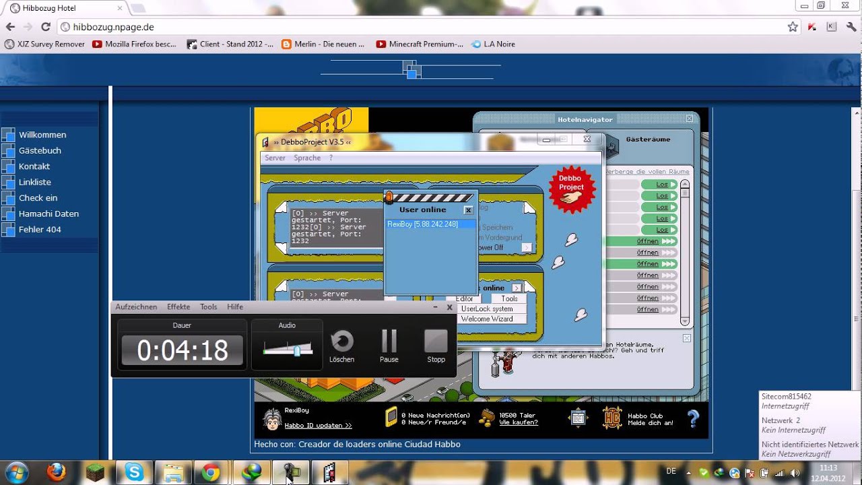Open Firefox from the taskbar
862x485 pixels.
pyautogui.click(x=56, y=473)
